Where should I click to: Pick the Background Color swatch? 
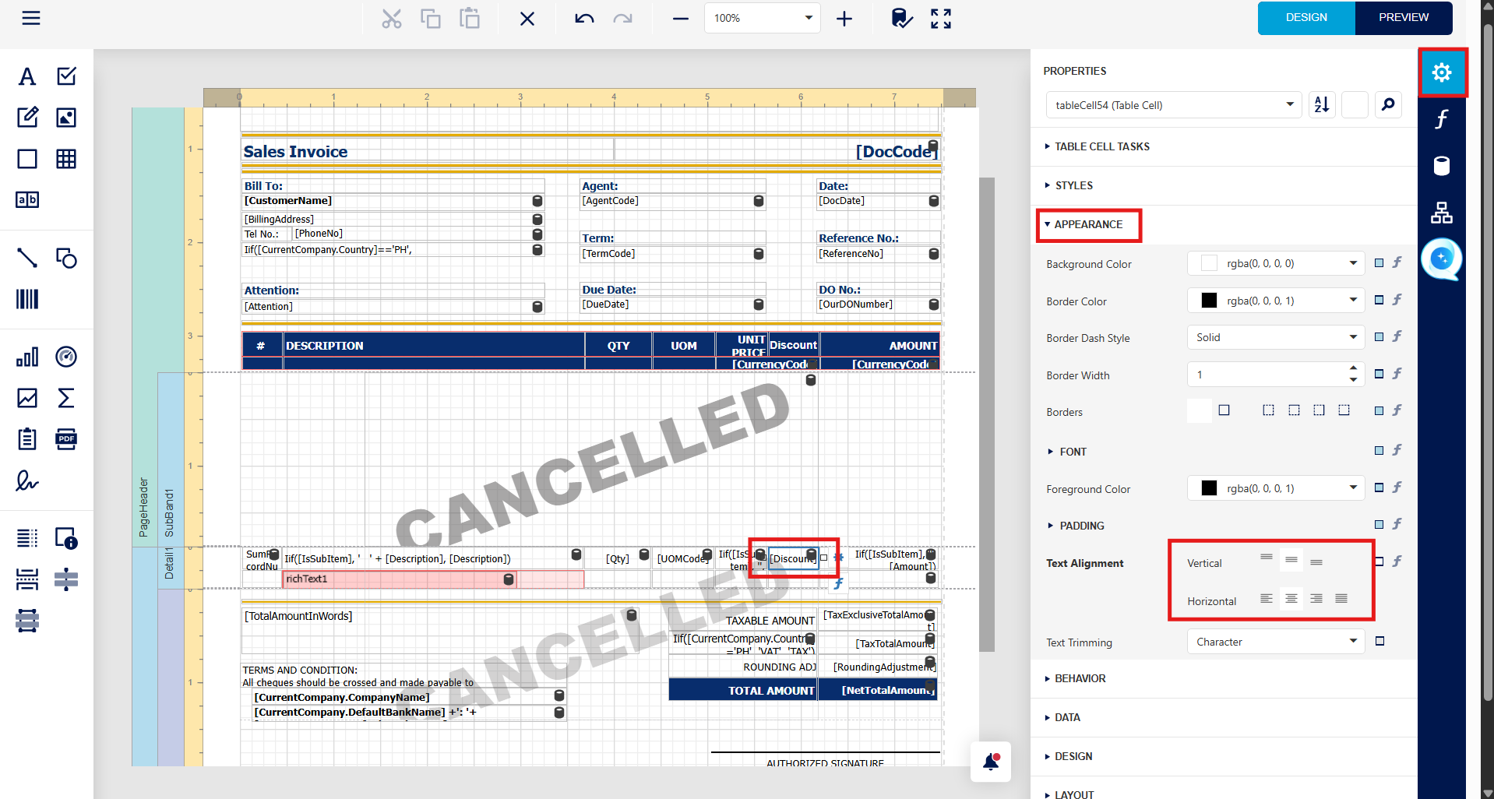click(x=1209, y=263)
